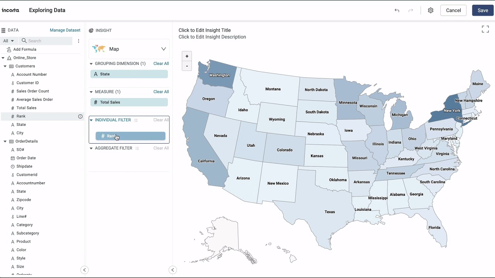
Task: Open the settings gear icon
Action: [x=430, y=10]
